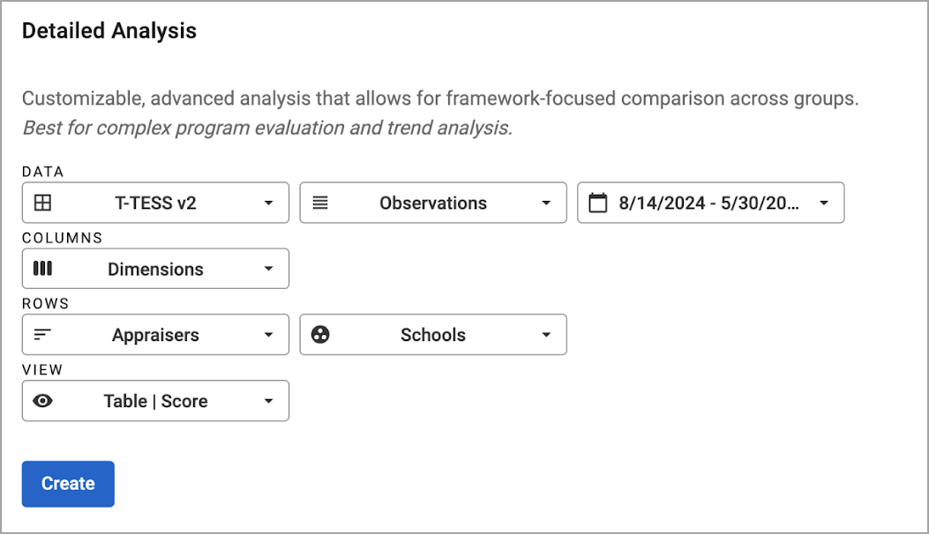Open the date range dropdown arrow

[x=824, y=203]
